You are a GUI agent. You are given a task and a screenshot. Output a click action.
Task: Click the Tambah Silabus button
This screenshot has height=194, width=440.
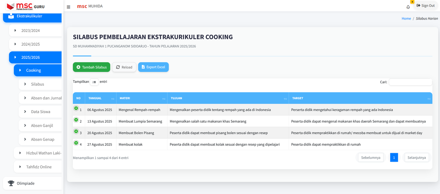[x=92, y=67]
